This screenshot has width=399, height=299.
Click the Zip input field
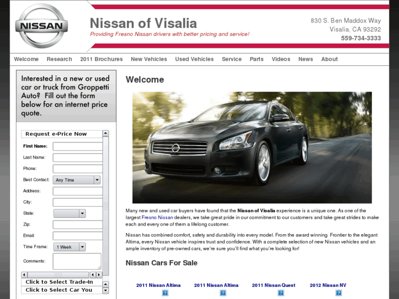(x=77, y=224)
